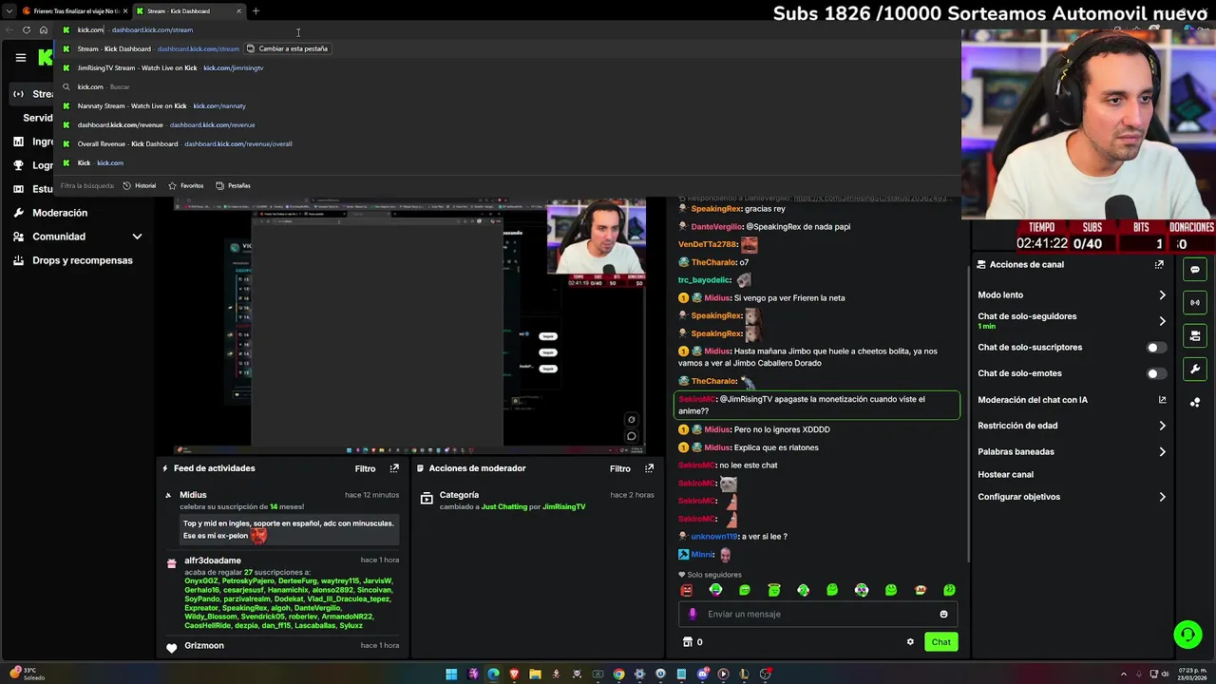Click the shop icon next to 0
The width and height of the screenshot is (1216, 684).
click(688, 642)
